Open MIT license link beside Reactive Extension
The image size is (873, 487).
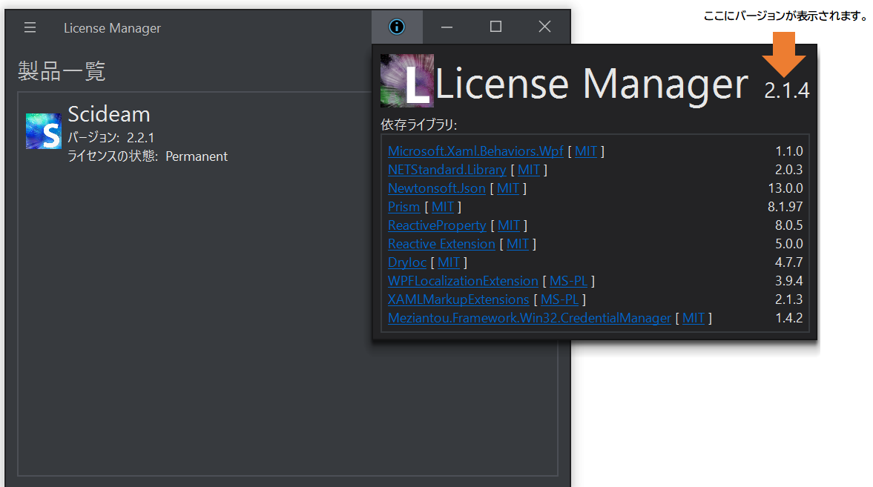tap(517, 244)
